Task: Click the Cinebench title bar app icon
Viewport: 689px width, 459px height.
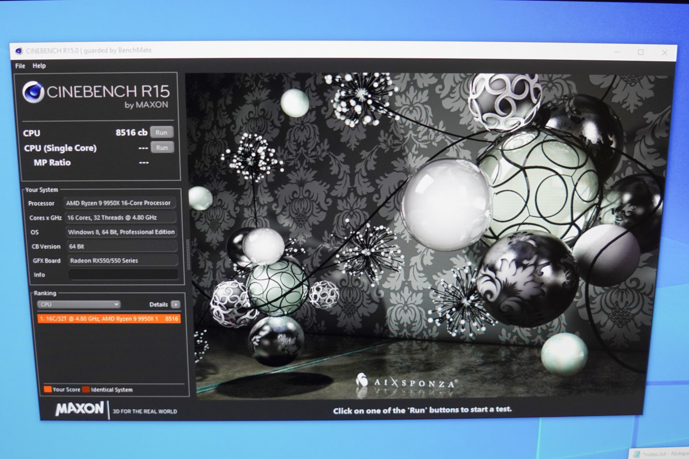Action: tap(19, 51)
